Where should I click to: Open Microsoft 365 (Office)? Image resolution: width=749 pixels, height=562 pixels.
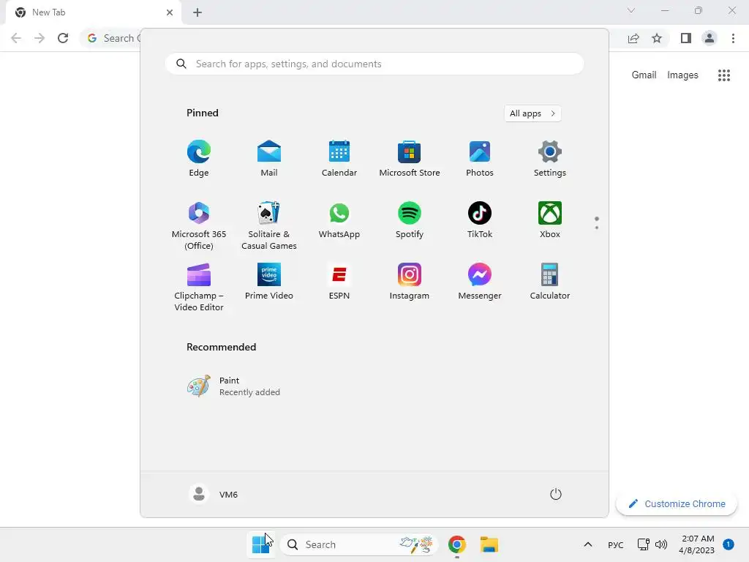pos(199,225)
